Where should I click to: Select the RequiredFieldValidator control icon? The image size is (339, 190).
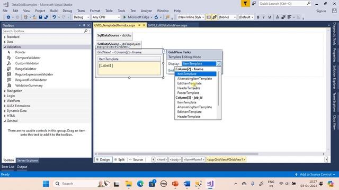coord(9,80)
